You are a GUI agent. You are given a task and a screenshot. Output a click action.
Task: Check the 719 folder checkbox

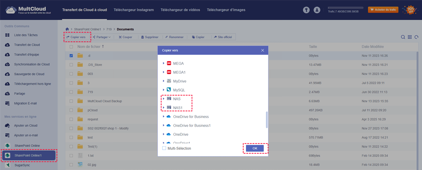click(71, 92)
